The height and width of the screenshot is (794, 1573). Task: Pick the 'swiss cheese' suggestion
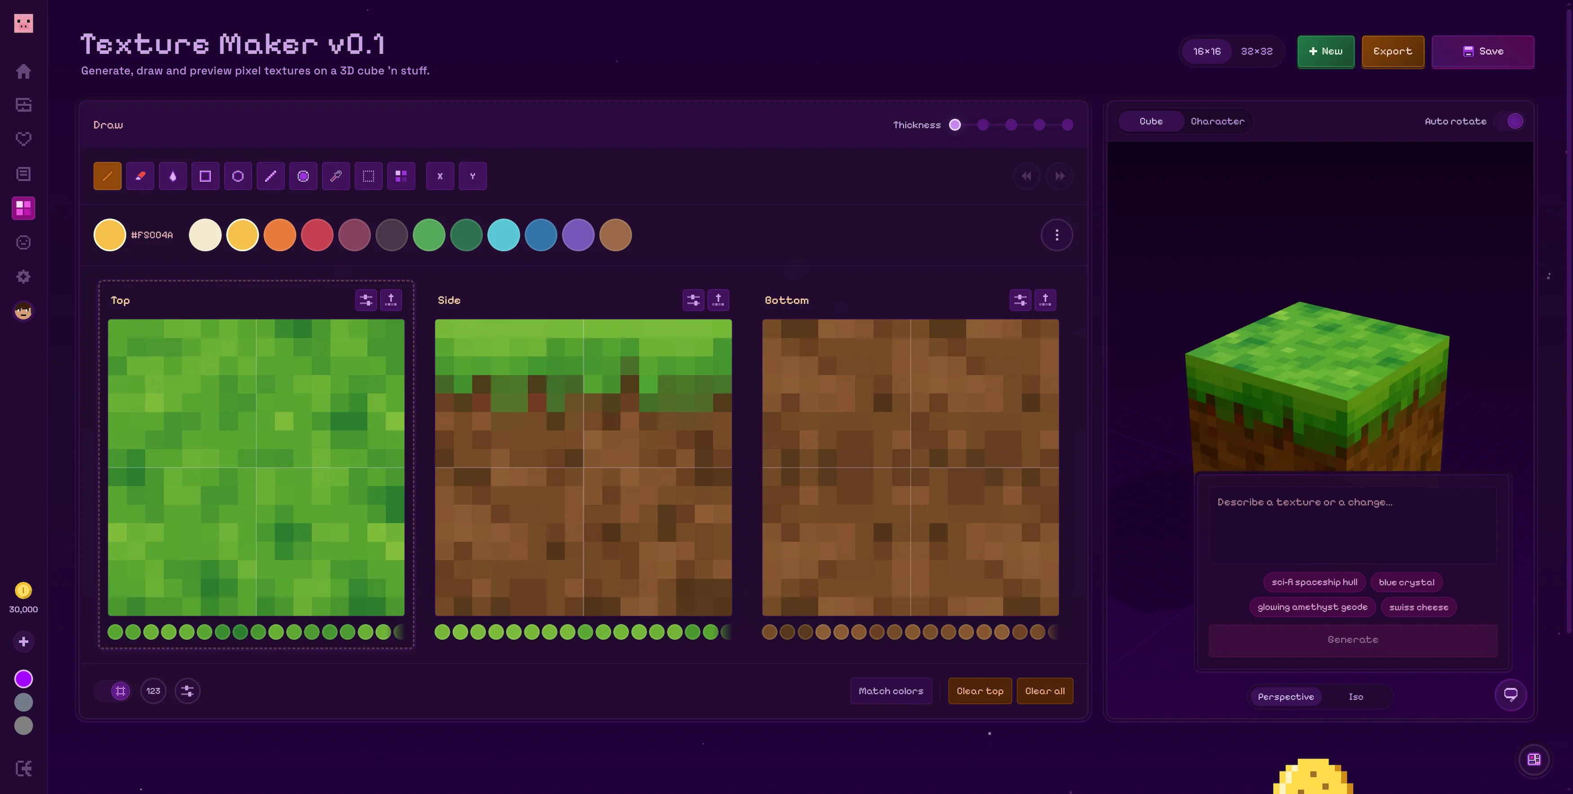coord(1418,607)
